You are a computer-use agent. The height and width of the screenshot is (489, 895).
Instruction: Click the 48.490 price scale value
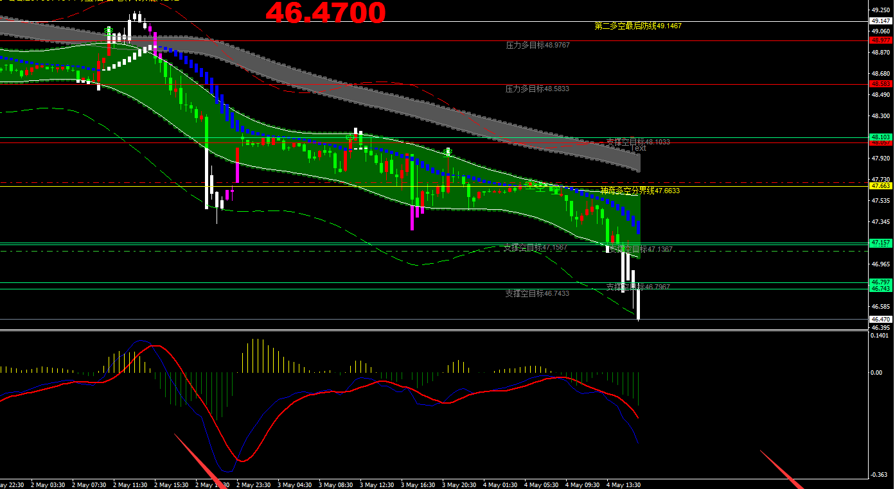click(880, 95)
